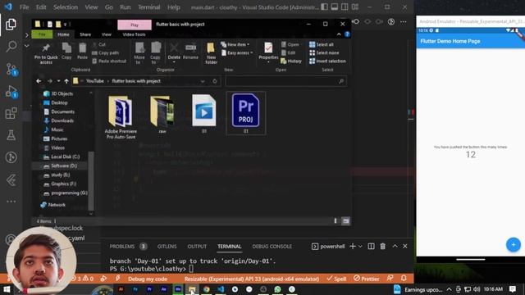Split the terminal with the split icon

pyautogui.click(x=371, y=246)
